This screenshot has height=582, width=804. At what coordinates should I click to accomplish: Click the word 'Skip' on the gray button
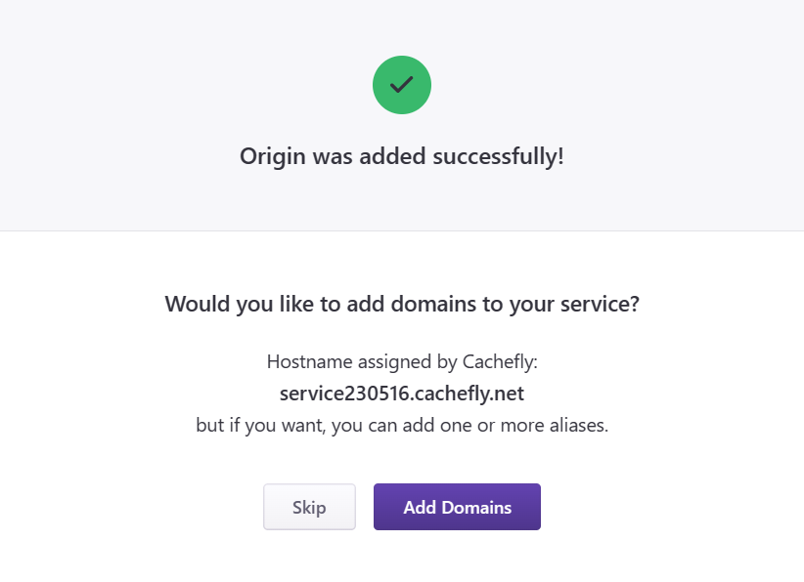(x=309, y=508)
